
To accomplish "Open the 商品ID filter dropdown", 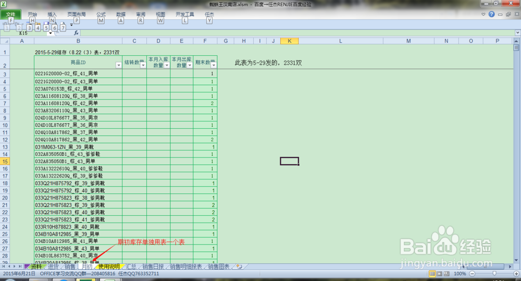I will [x=118, y=65].
